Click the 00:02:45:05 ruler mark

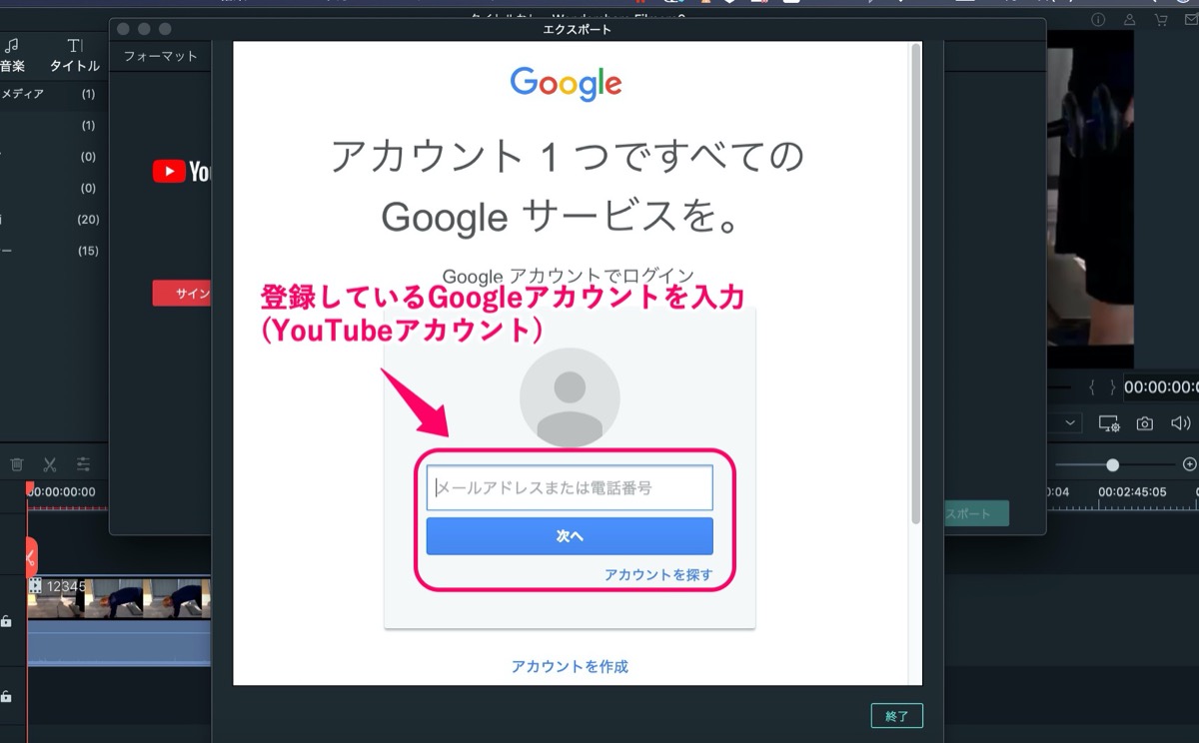click(x=1132, y=492)
